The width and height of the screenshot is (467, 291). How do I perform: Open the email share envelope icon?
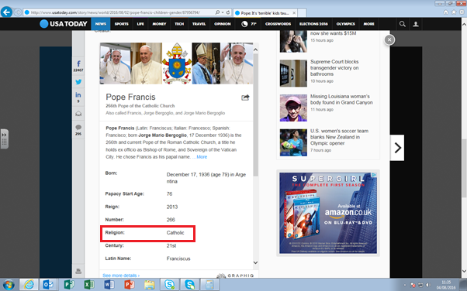78,113
